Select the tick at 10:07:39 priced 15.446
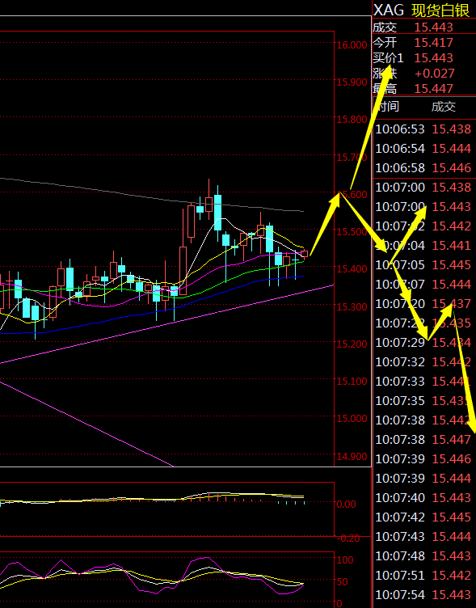This screenshot has width=476, height=608. pos(424,458)
